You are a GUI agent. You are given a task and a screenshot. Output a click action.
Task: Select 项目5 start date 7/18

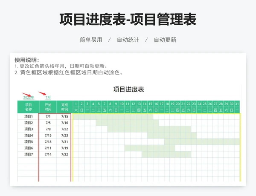coord(48,142)
